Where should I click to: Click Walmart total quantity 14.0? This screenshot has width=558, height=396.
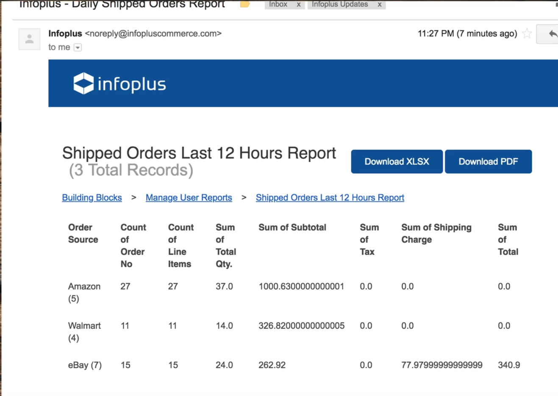[224, 326]
